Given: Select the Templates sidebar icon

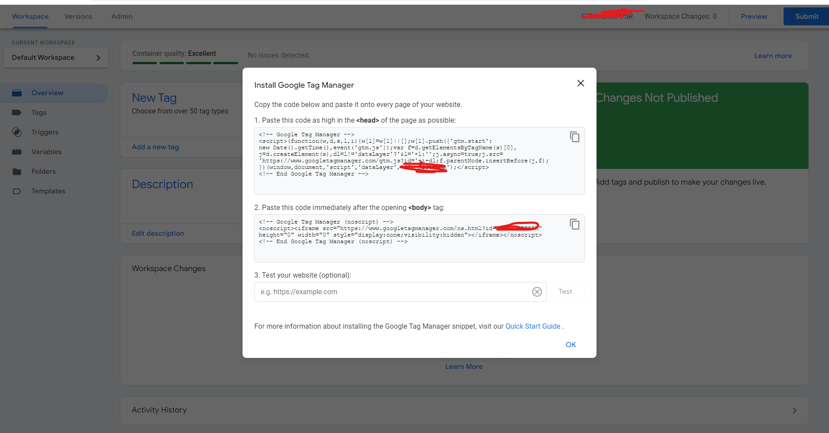Looking at the screenshot, I should pyautogui.click(x=17, y=191).
